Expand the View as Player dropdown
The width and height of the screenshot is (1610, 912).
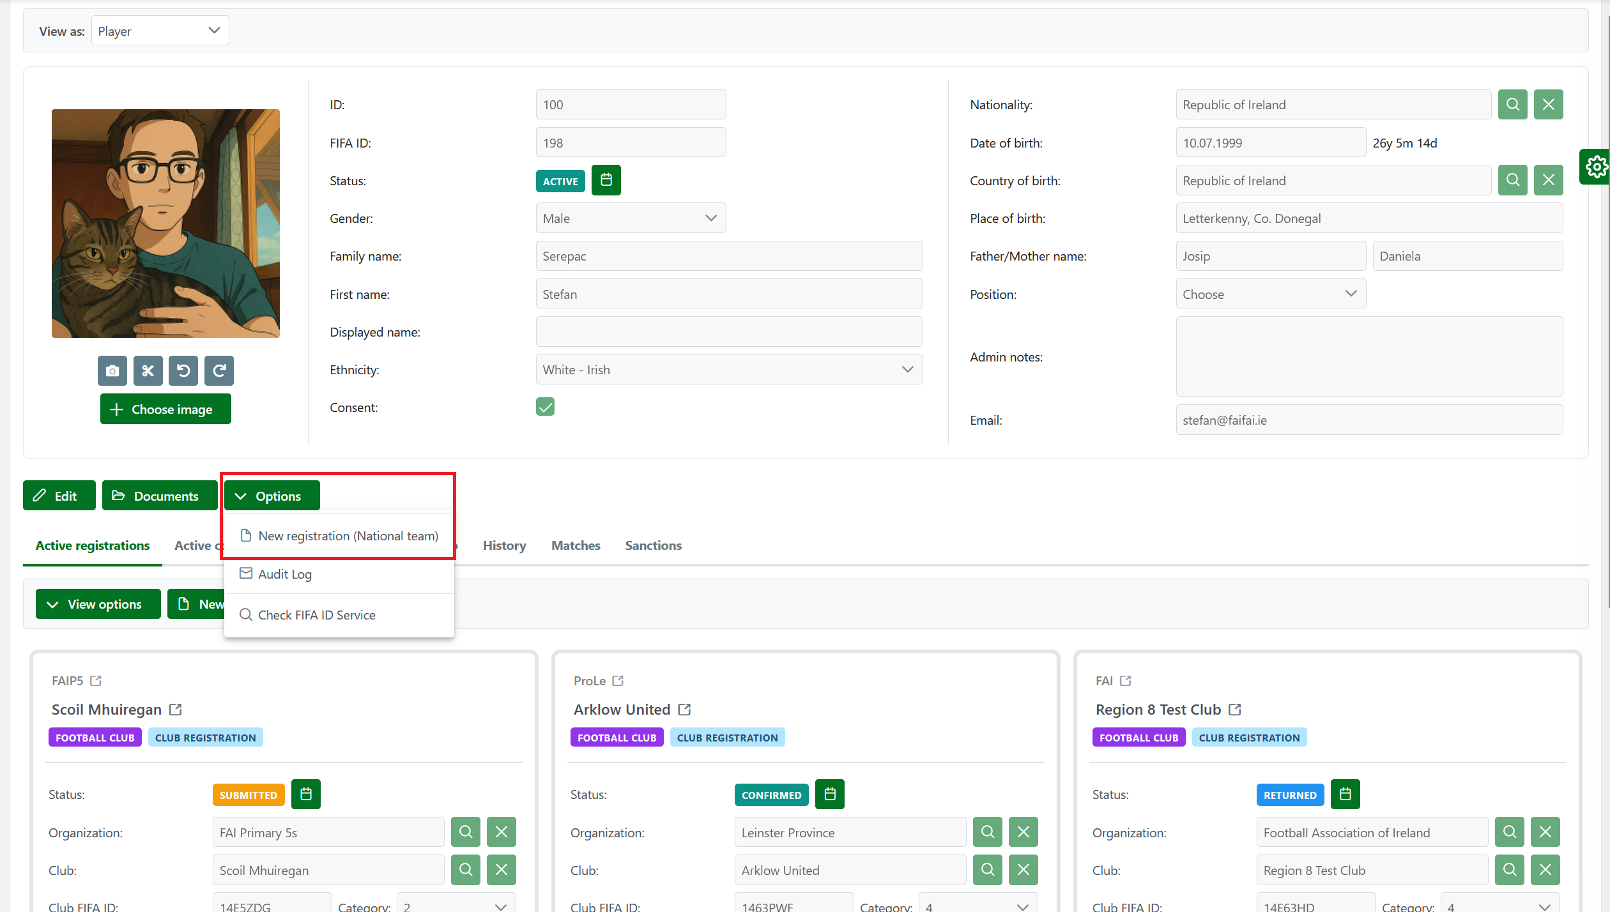160,31
